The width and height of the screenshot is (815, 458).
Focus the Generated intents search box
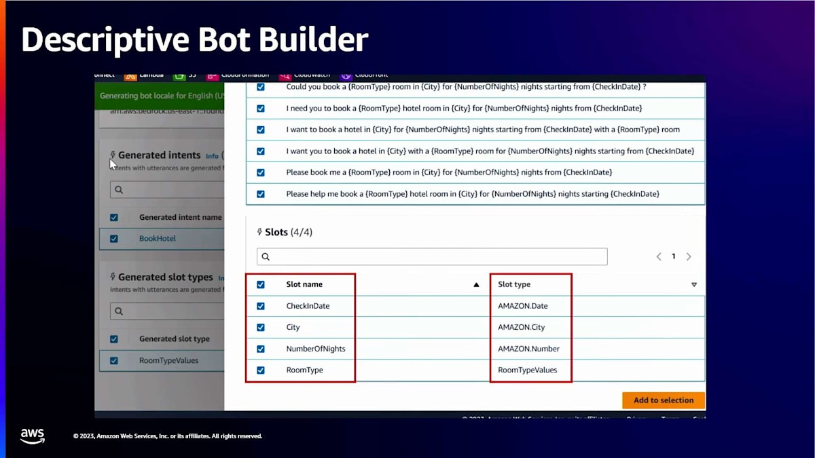(167, 190)
